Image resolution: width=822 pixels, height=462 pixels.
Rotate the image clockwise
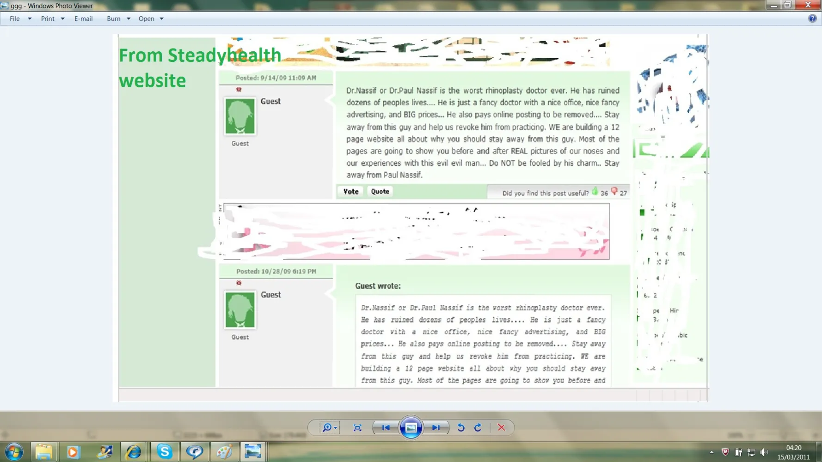coord(478,428)
